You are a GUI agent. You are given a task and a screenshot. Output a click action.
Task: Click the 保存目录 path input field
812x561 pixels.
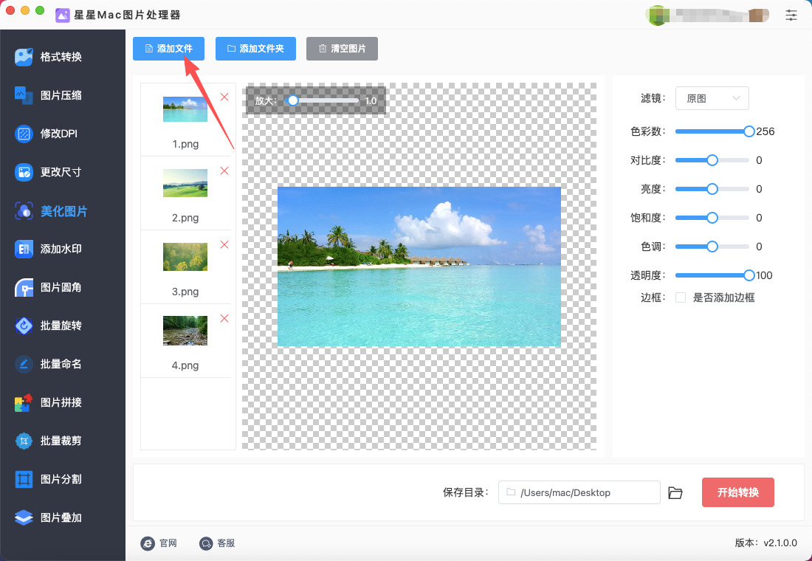(x=579, y=492)
